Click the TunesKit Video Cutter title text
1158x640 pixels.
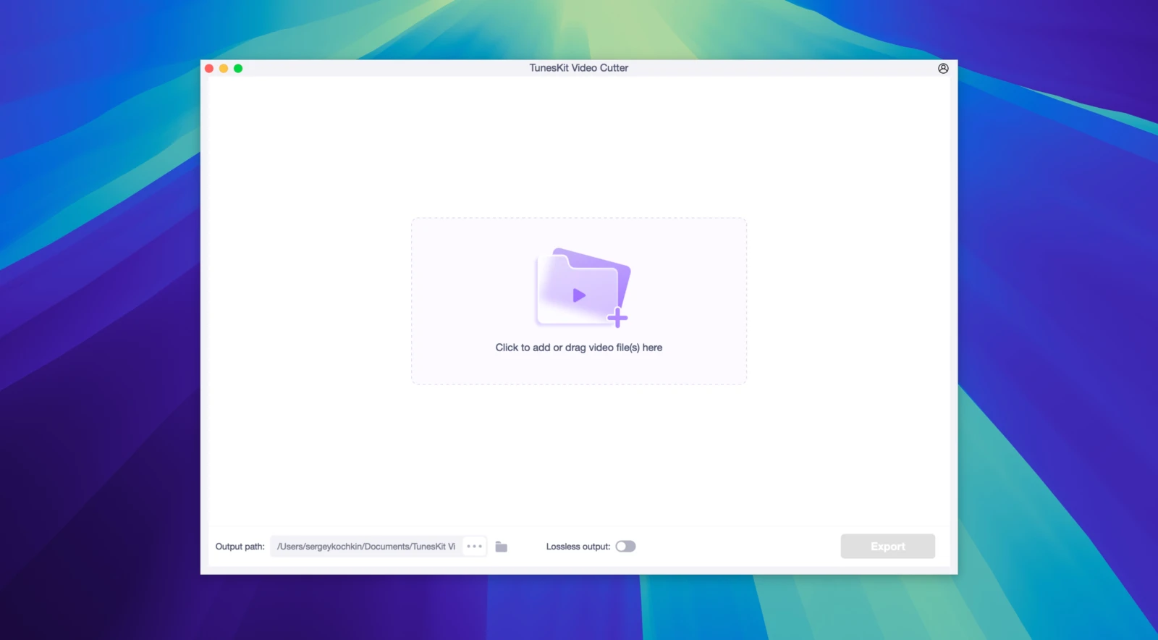(x=578, y=67)
